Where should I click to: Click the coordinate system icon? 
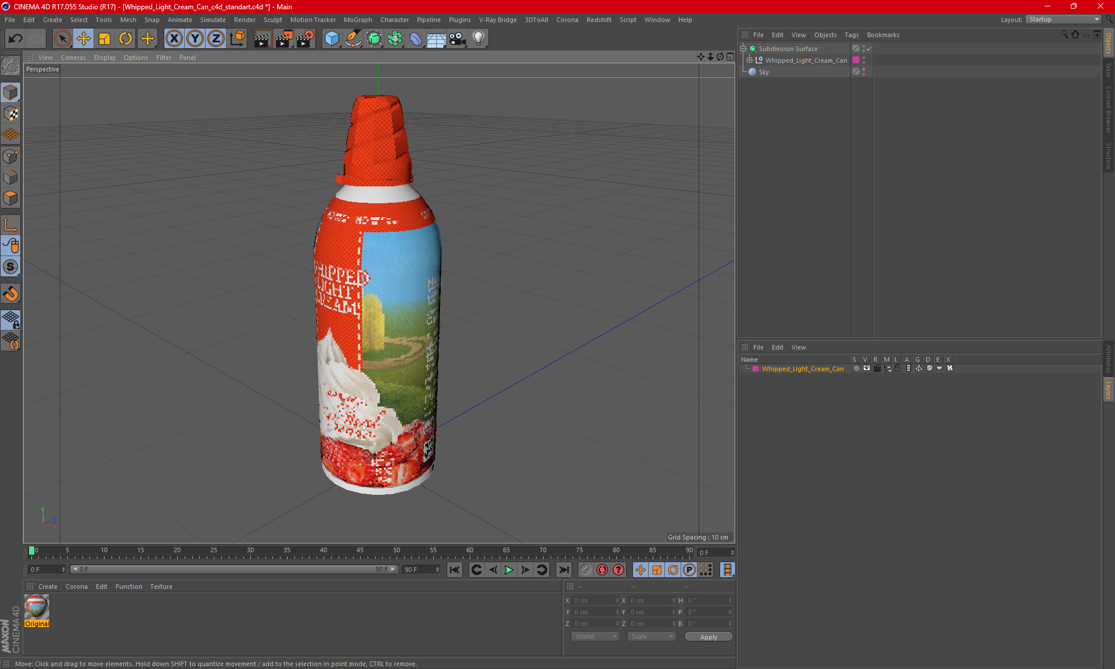[x=237, y=39]
